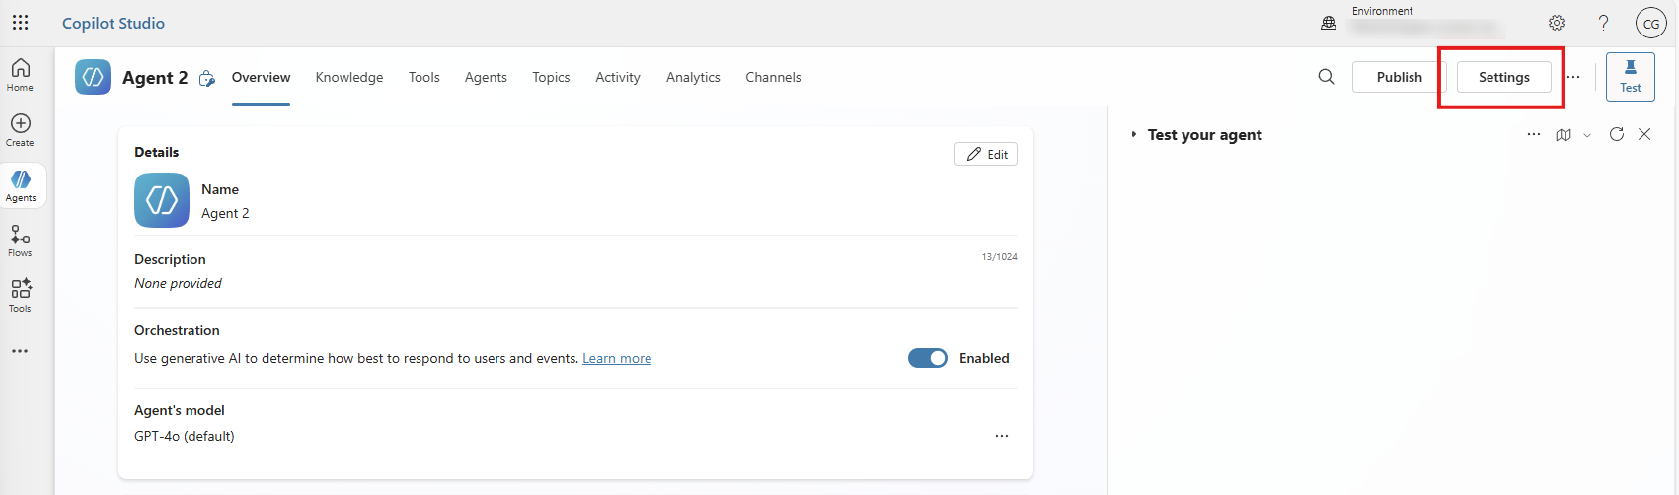Click the GPT-4o (default) model text

(x=185, y=436)
